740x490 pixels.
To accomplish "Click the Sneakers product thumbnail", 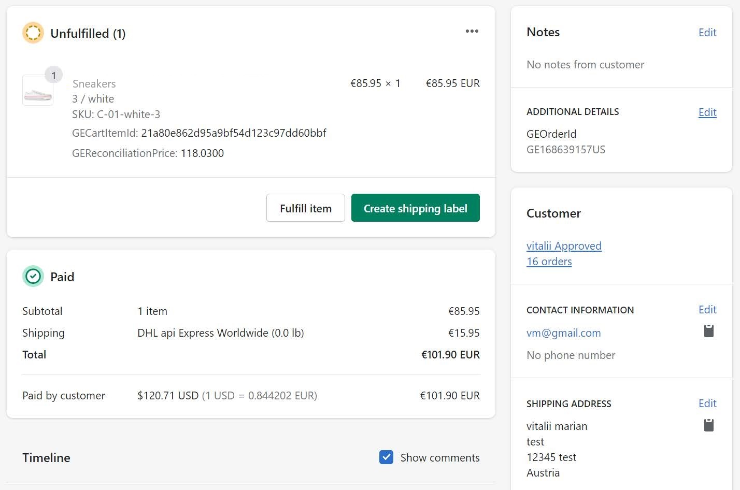I will (x=38, y=91).
